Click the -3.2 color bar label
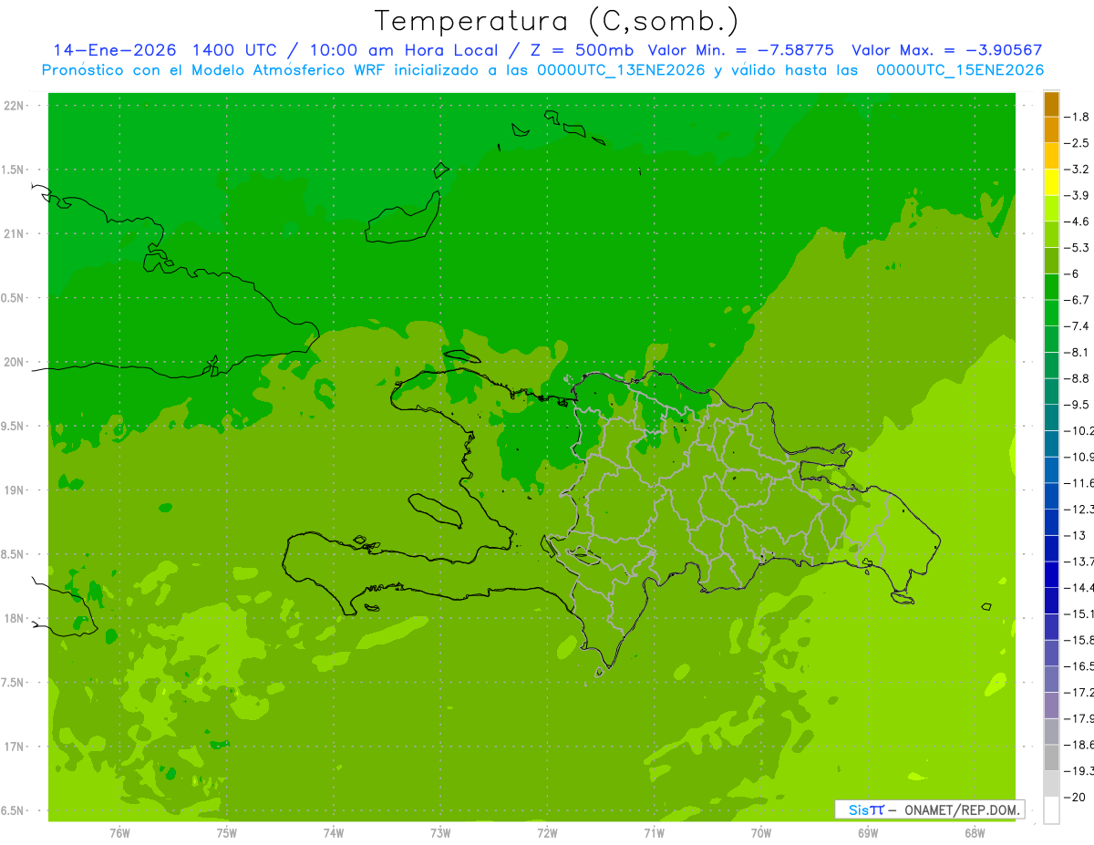The image size is (1094, 845). point(1077,169)
